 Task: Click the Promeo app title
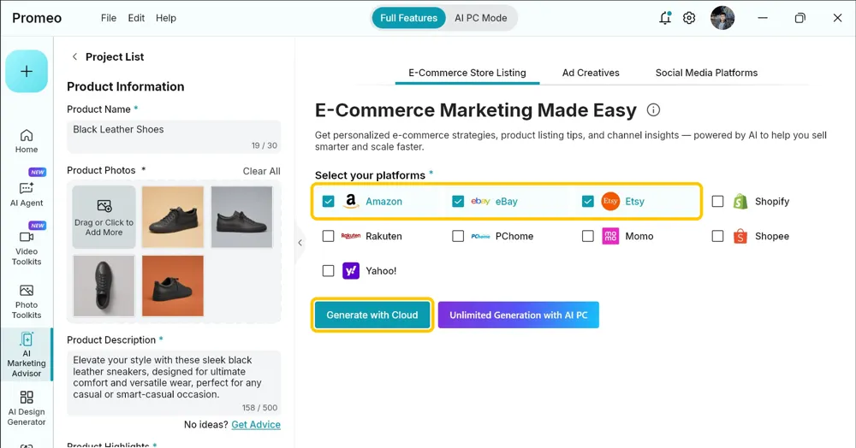coord(37,18)
